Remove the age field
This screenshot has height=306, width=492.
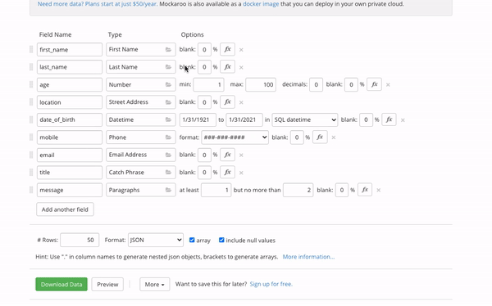point(388,85)
